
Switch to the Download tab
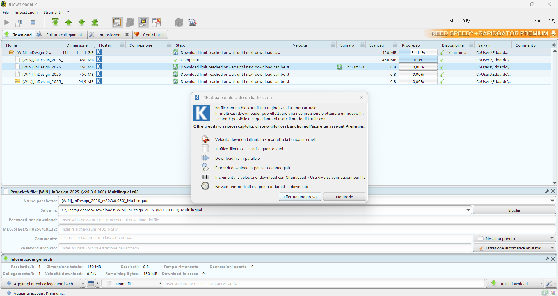click(19, 34)
